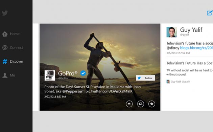Click the Twitter bird logo in sidebar
This screenshot has height=132, width=213.
coord(5,13)
